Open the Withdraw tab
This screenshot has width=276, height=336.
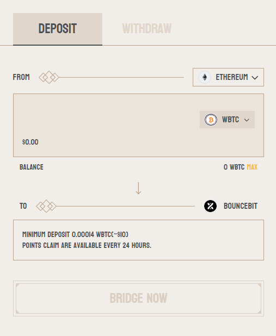point(147,28)
